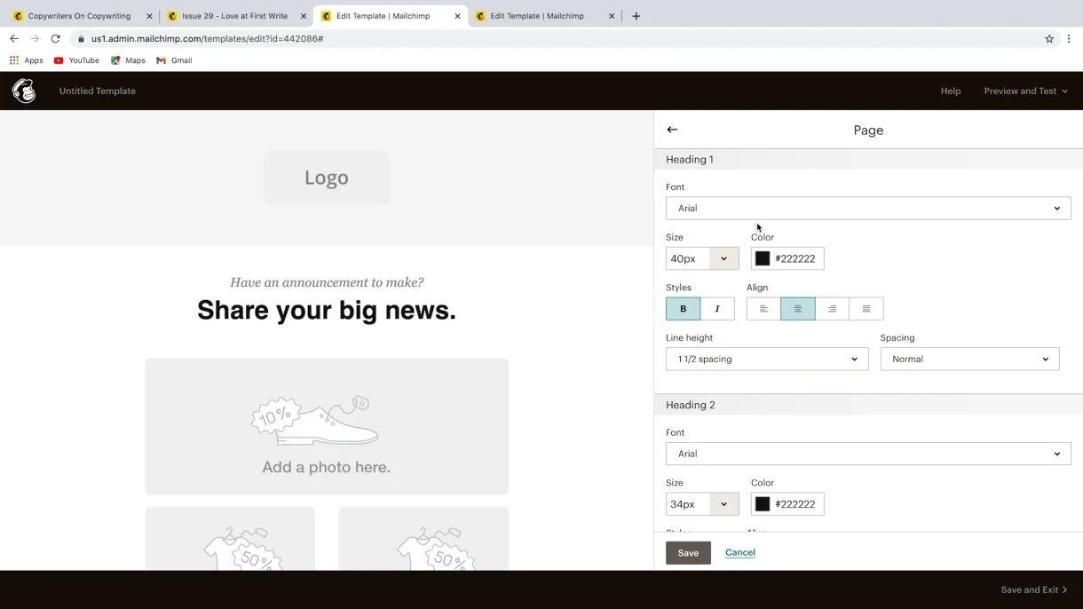This screenshot has width=1083, height=609.
Task: Click Untitled Template name
Action: [x=98, y=91]
